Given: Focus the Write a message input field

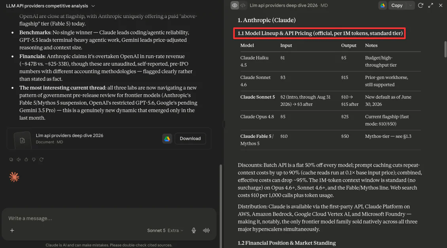Looking at the screenshot, I should (108, 218).
